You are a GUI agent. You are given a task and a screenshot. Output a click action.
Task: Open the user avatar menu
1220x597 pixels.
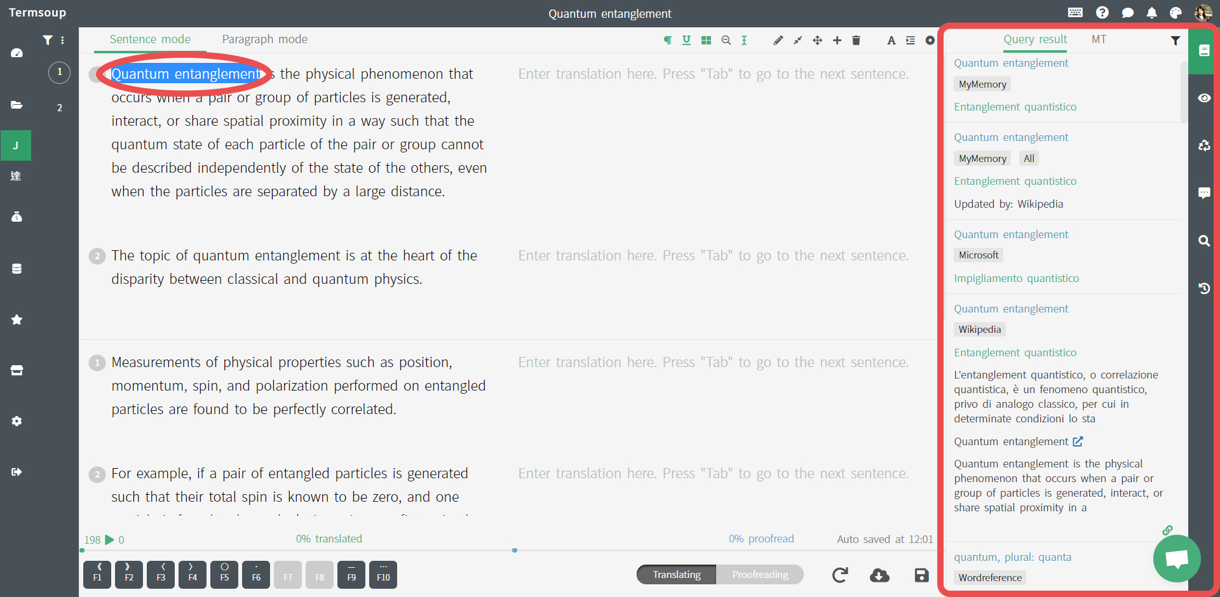click(x=1203, y=13)
